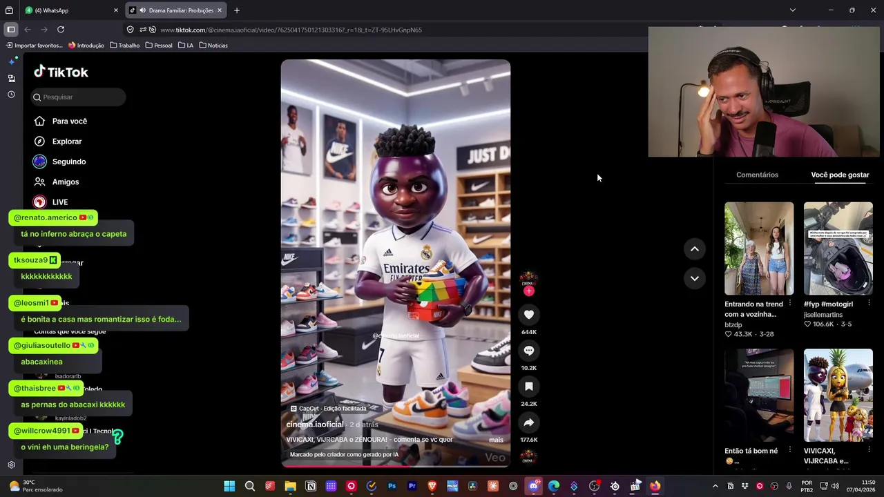884x497 pixels.
Task: Open the Windows Start menu
Action: 229,486
